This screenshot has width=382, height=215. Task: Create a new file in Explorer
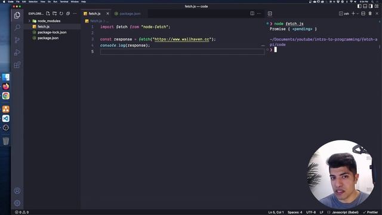(48, 13)
